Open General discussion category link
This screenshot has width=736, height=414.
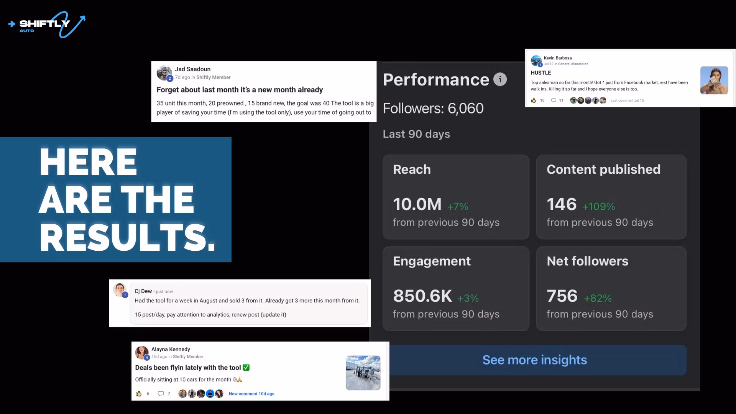click(573, 64)
